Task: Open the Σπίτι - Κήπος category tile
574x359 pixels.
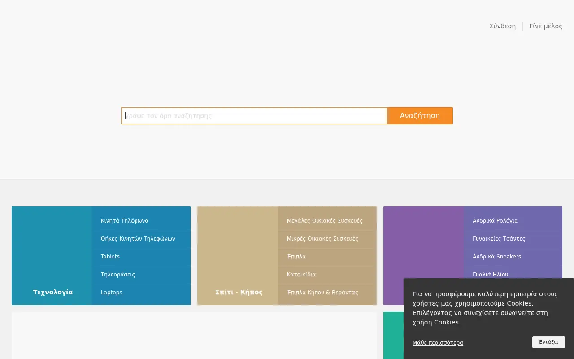Action: click(238, 256)
